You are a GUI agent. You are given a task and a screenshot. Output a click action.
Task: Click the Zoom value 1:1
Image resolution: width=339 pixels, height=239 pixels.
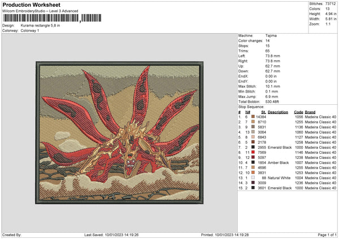click(x=328, y=24)
